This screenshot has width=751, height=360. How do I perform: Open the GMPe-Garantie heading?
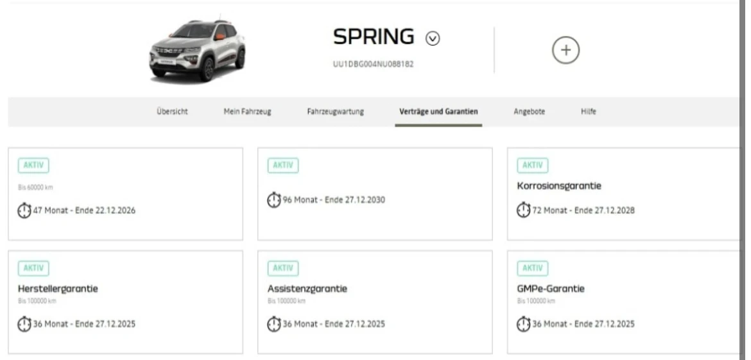[x=551, y=289]
